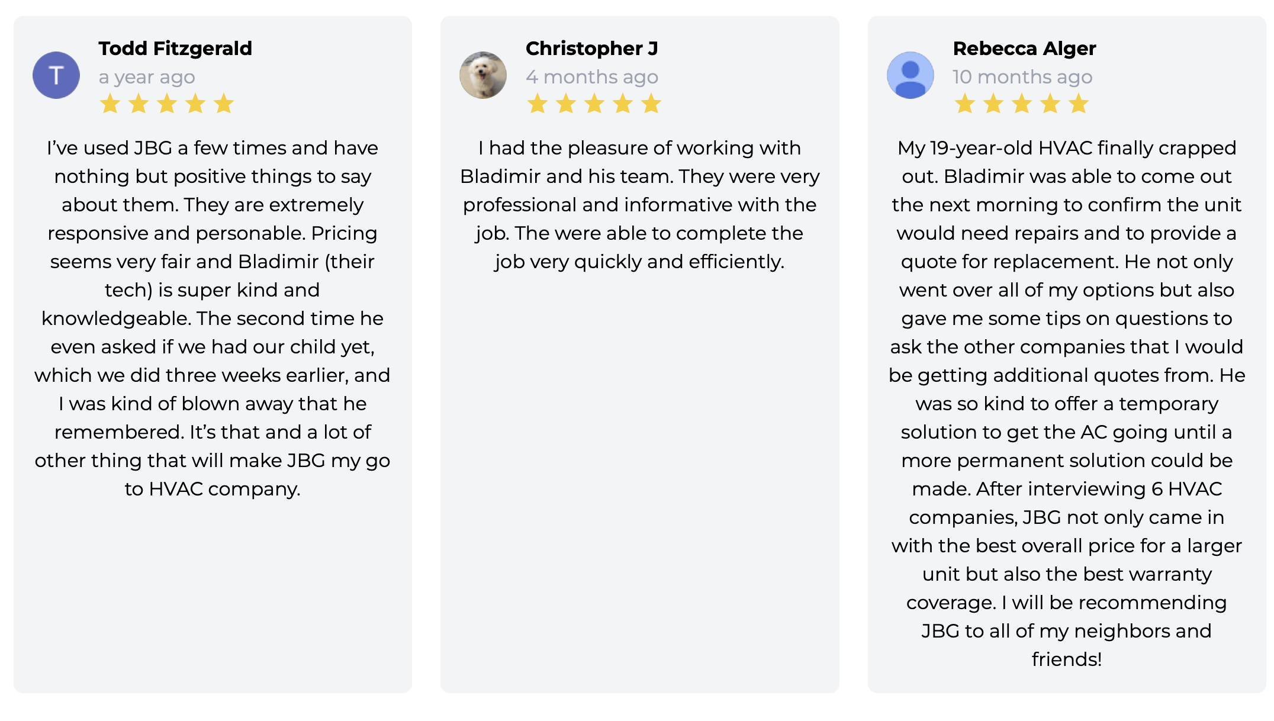Viewport: 1274px width, 721px height.
Task: Click Rebecca Alger's blue person avatar
Action: coord(911,75)
